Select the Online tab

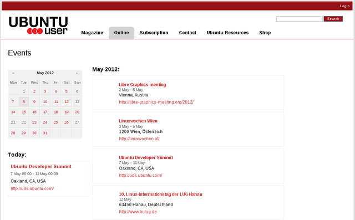(x=121, y=33)
